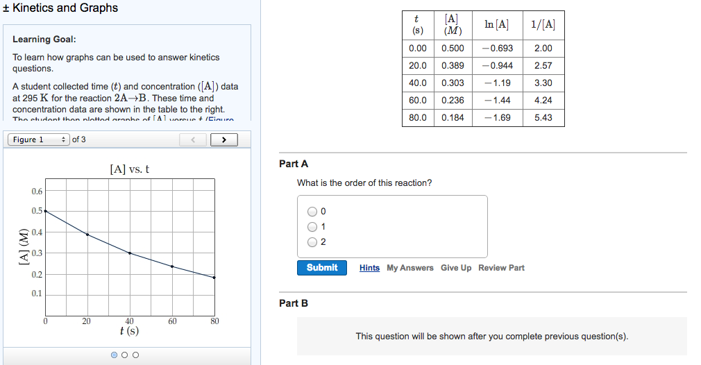701x365 pixels.
Task: Select first figure pagination dot
Action: (114, 355)
